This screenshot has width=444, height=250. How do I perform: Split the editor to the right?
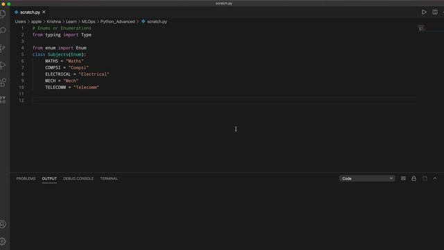point(435,12)
